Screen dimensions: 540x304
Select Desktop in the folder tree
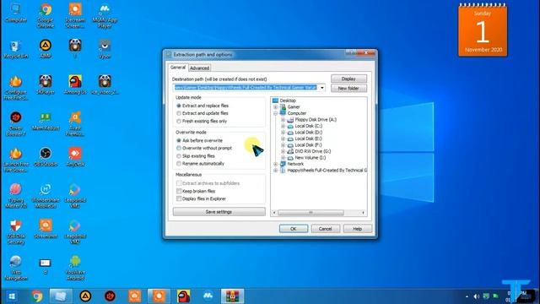click(x=288, y=100)
